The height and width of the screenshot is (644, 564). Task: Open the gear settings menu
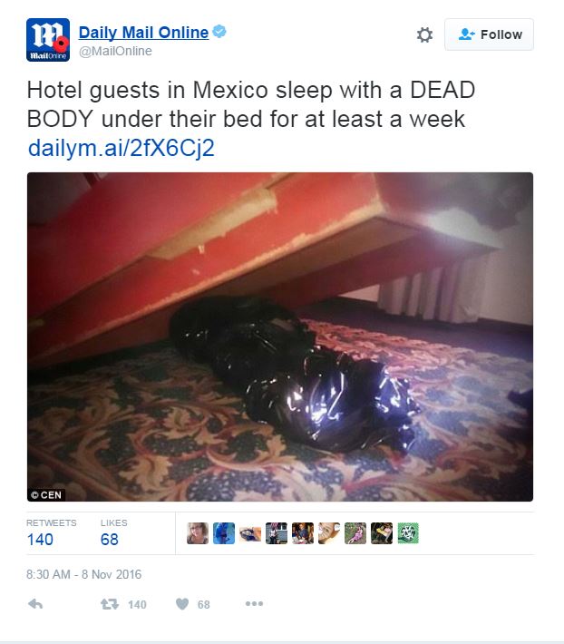[x=424, y=34]
